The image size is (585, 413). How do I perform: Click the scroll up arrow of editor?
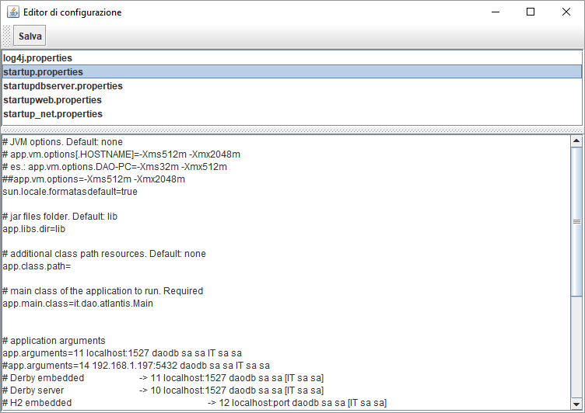(x=576, y=141)
